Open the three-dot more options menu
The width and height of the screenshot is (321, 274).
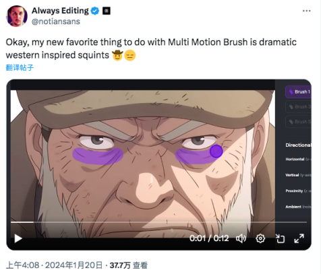pyautogui.click(x=306, y=11)
